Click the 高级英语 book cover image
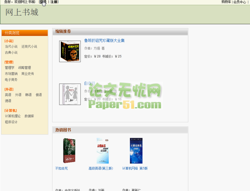The height and width of the screenshot is (191, 250). (x=103, y=151)
